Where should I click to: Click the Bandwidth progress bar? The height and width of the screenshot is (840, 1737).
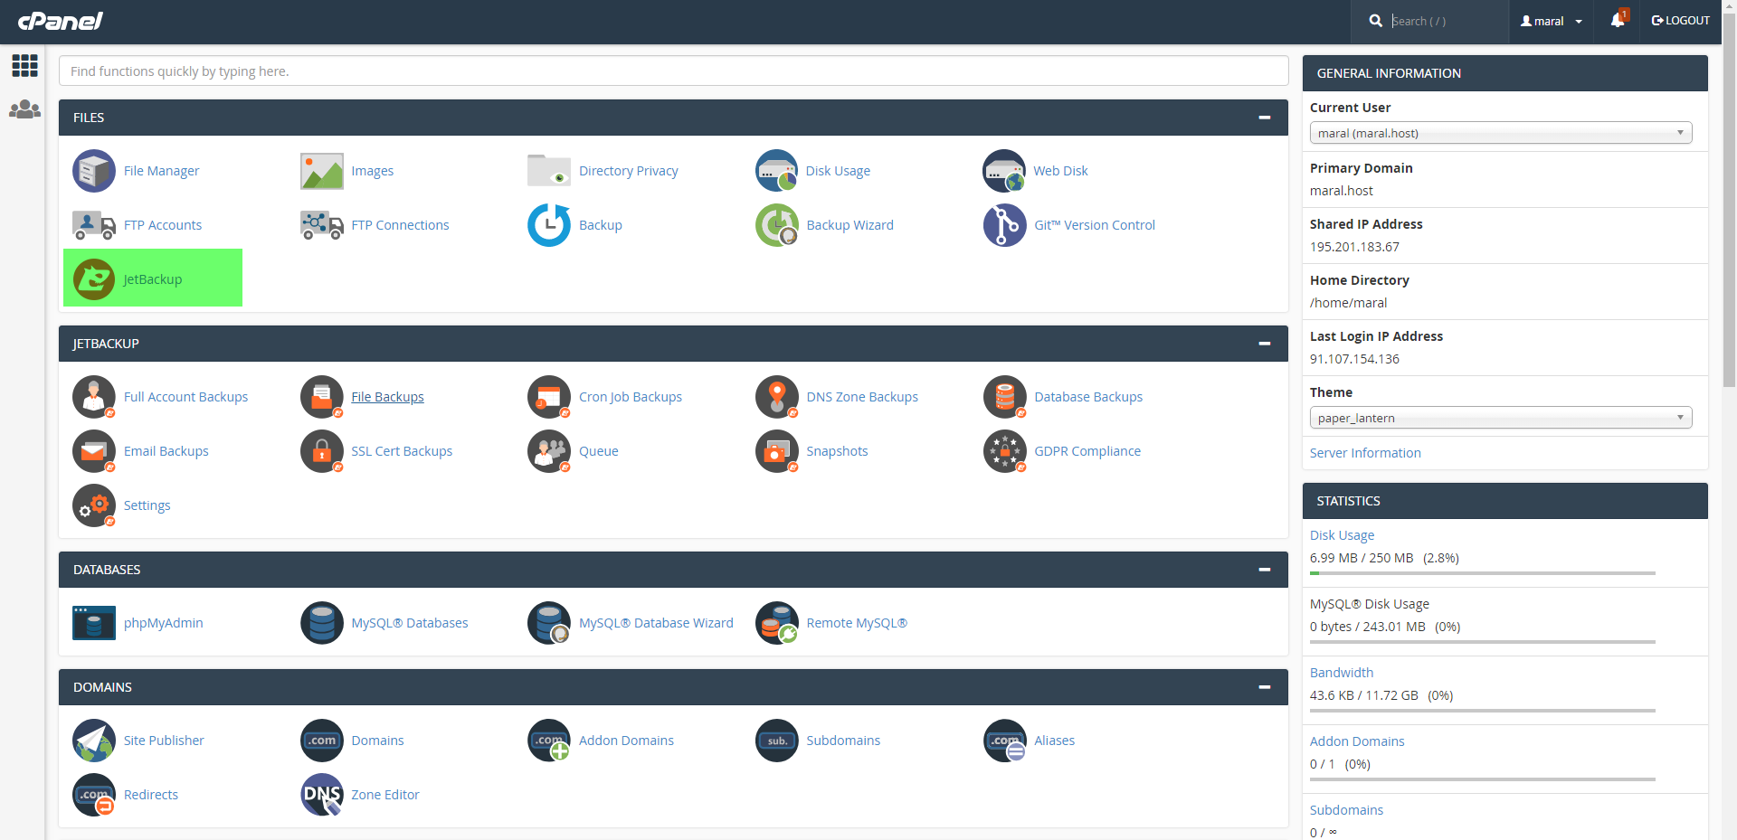click(1483, 711)
